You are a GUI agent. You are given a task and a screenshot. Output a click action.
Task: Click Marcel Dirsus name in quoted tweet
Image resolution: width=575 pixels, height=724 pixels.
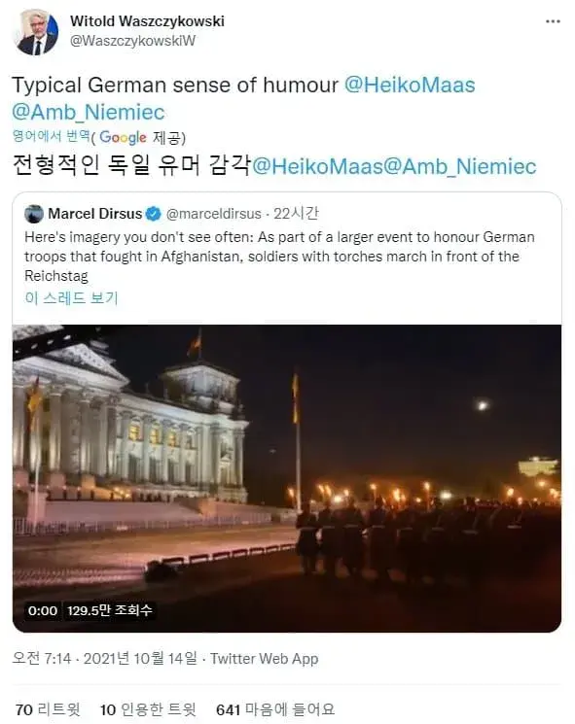(94, 214)
